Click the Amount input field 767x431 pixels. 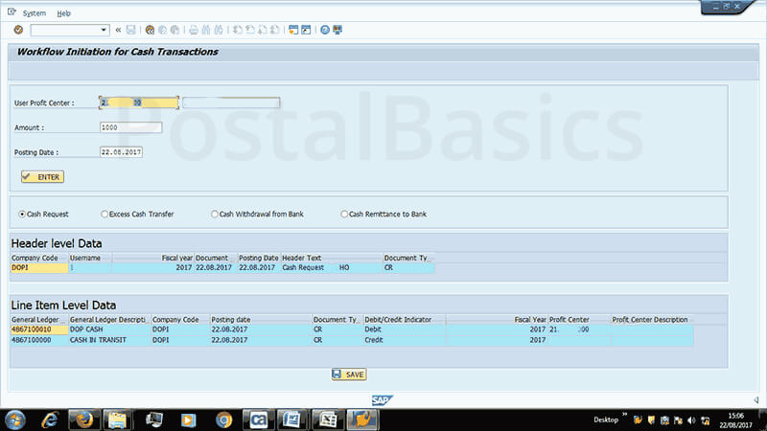[130, 127]
